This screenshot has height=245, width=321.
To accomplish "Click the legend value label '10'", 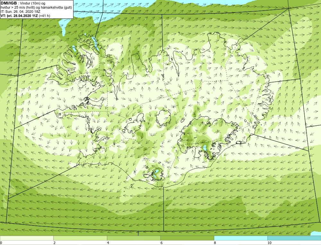I will tap(269, 243).
